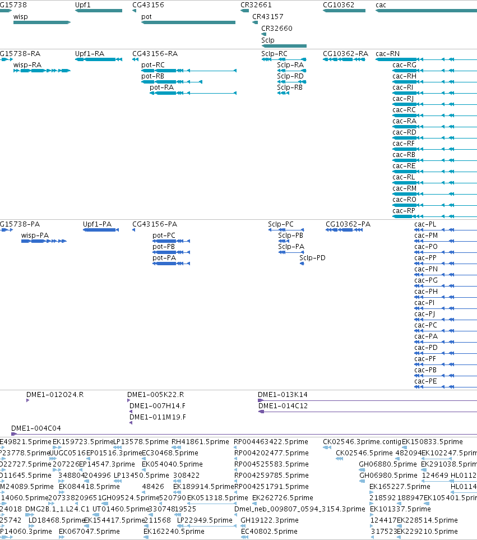Click the GH19122.3prime EST label

coord(270,520)
